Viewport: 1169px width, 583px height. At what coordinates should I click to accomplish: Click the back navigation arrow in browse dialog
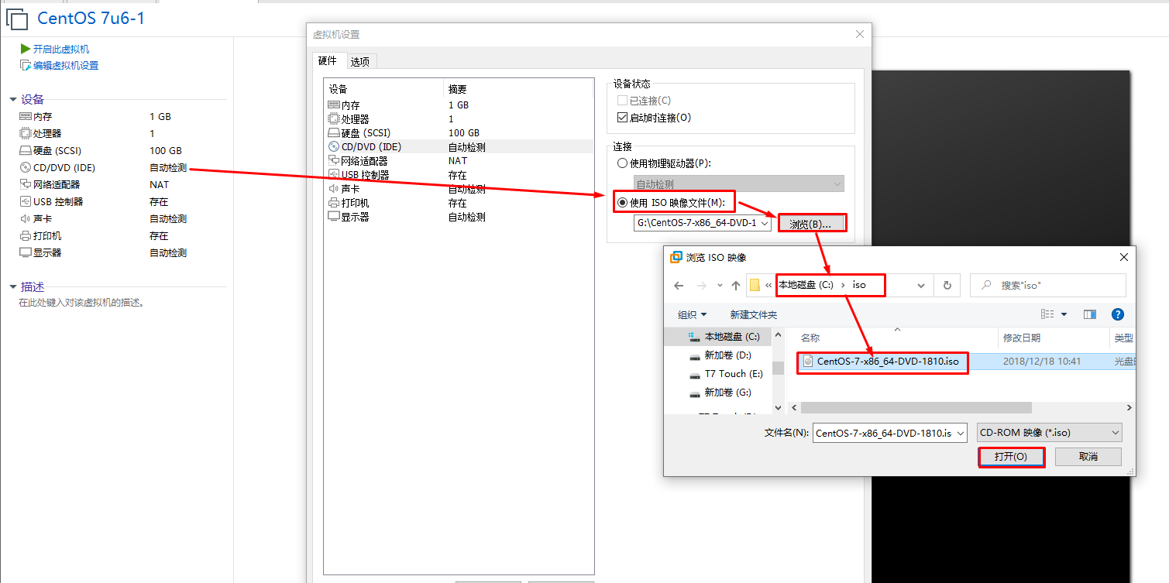(x=678, y=285)
